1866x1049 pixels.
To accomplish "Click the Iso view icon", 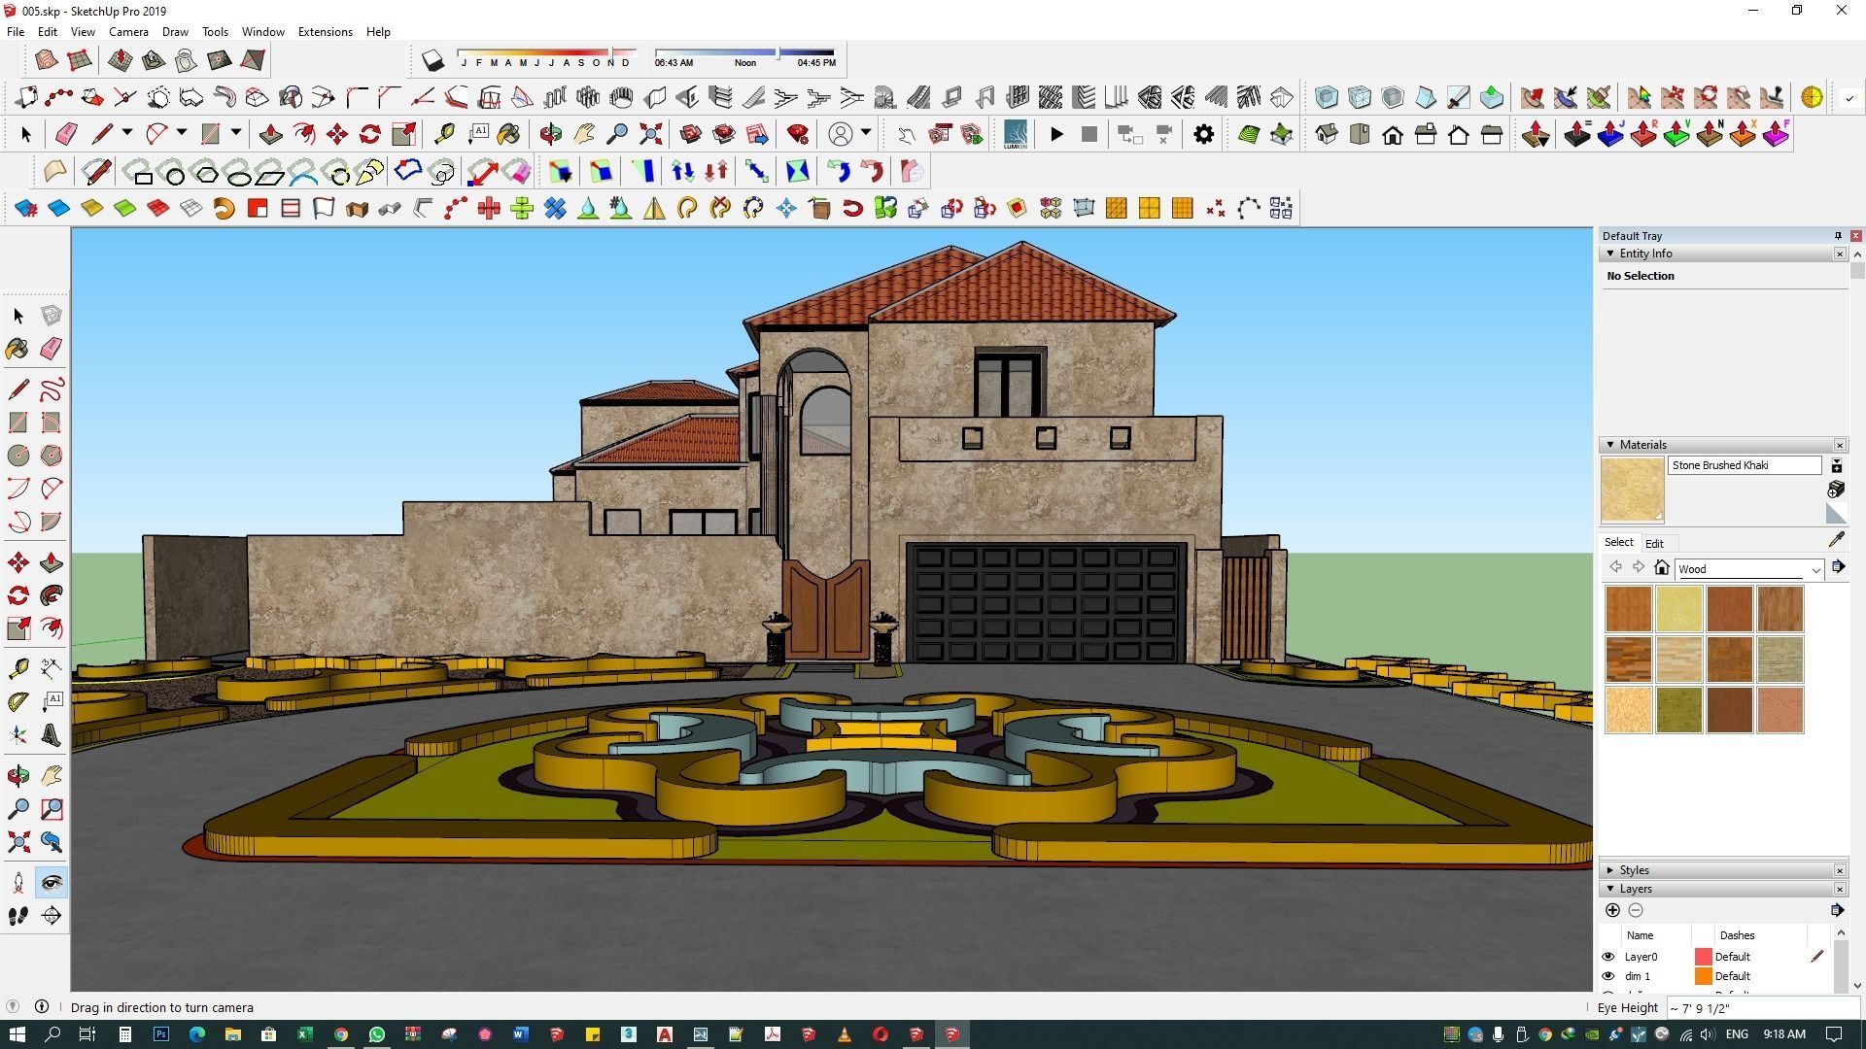I will (x=1327, y=134).
